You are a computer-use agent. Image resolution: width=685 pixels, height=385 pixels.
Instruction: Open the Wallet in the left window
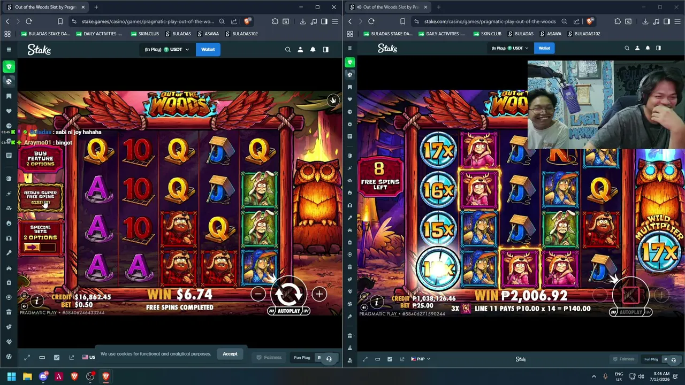[x=208, y=49]
